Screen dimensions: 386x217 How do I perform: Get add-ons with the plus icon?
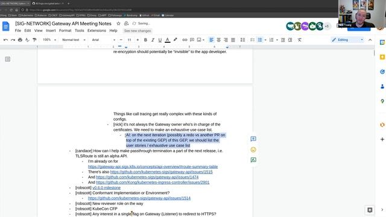click(x=382, y=139)
